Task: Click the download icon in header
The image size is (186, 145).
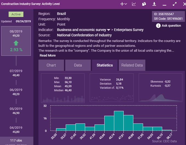Action: point(154,4)
